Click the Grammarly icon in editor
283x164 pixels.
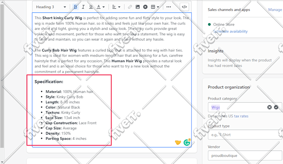click(x=187, y=142)
